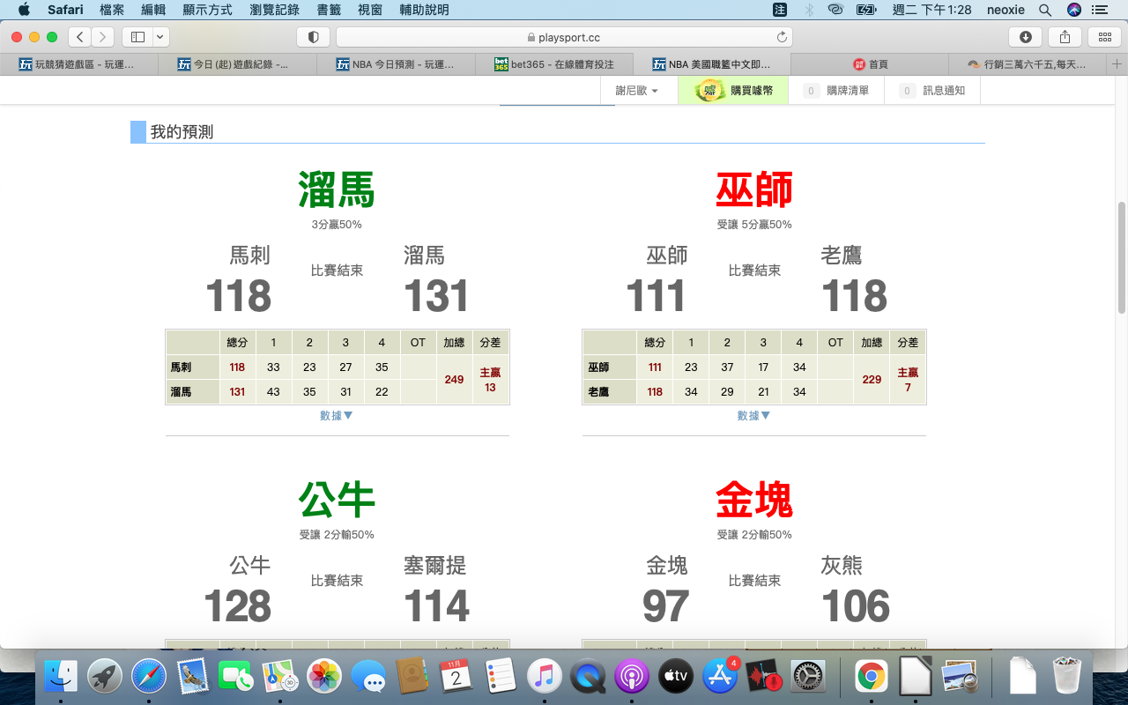1128x705 pixels.
Task: Open FaceTime from the Dock
Action: click(237, 676)
